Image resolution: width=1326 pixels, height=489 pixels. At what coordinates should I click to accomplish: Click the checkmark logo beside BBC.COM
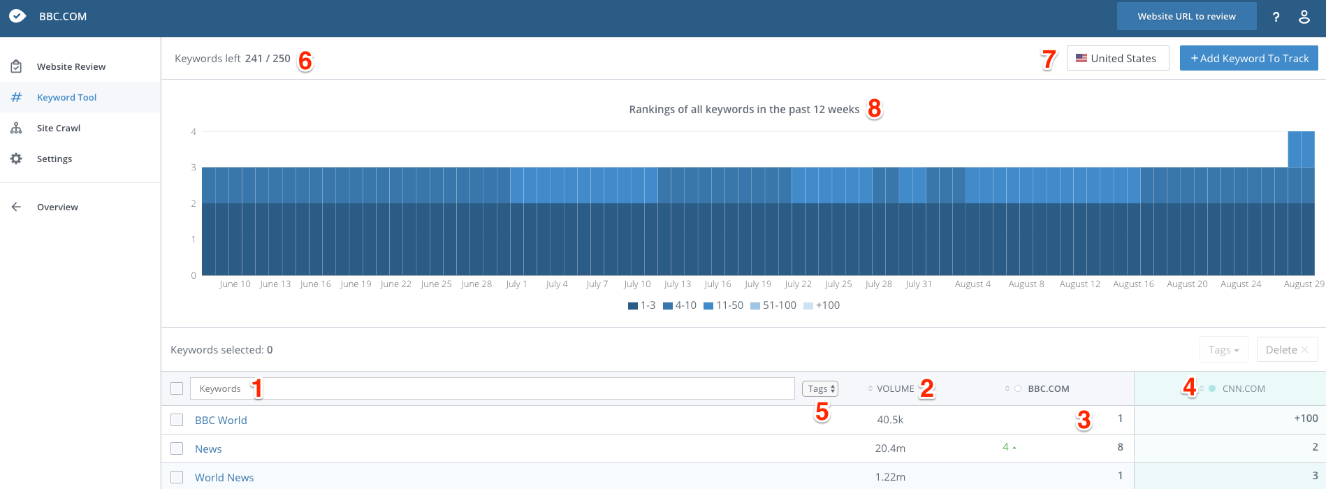pyautogui.click(x=17, y=16)
